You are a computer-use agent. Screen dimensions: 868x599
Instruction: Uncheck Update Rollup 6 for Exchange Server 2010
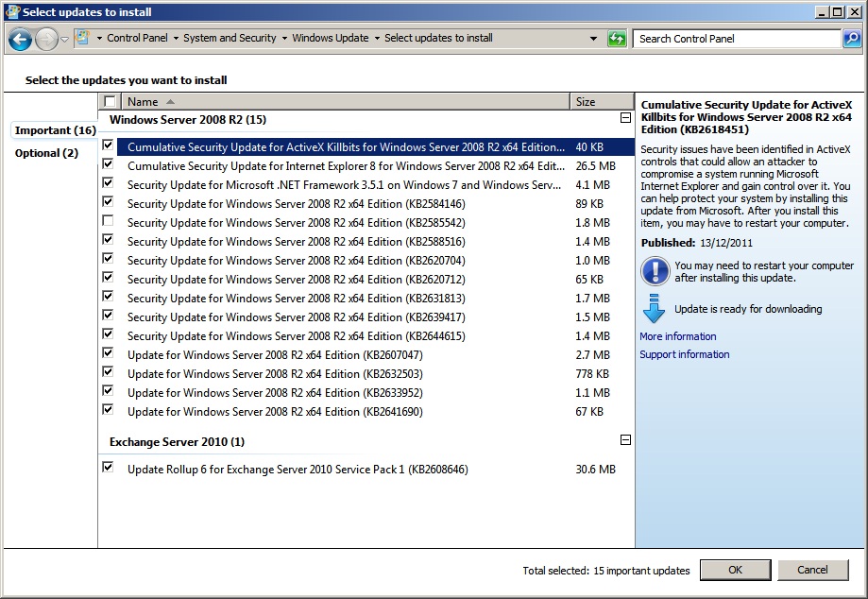[x=109, y=469]
